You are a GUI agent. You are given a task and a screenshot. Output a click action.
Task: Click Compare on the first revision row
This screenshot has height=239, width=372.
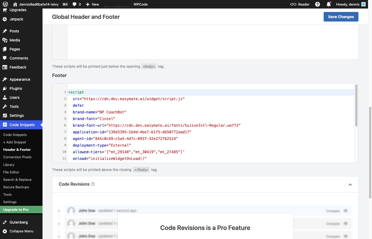333,211
